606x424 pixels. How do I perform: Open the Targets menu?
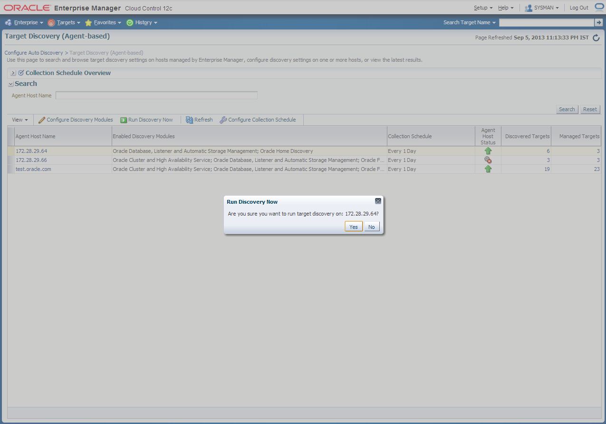point(68,22)
